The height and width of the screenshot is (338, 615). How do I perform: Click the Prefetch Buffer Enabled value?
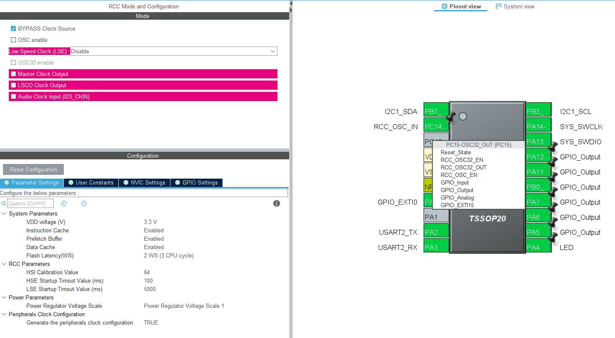154,239
